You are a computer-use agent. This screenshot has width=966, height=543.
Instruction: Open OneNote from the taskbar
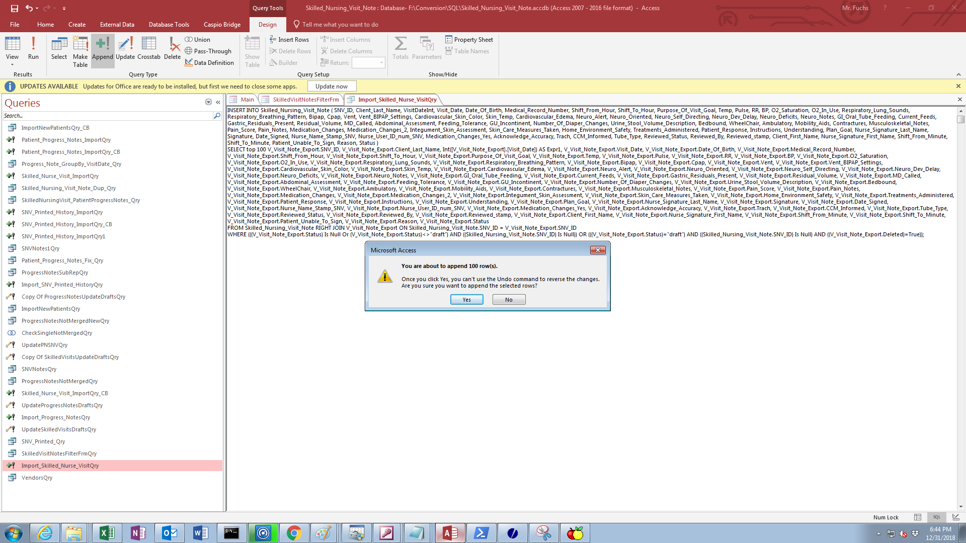tap(138, 533)
